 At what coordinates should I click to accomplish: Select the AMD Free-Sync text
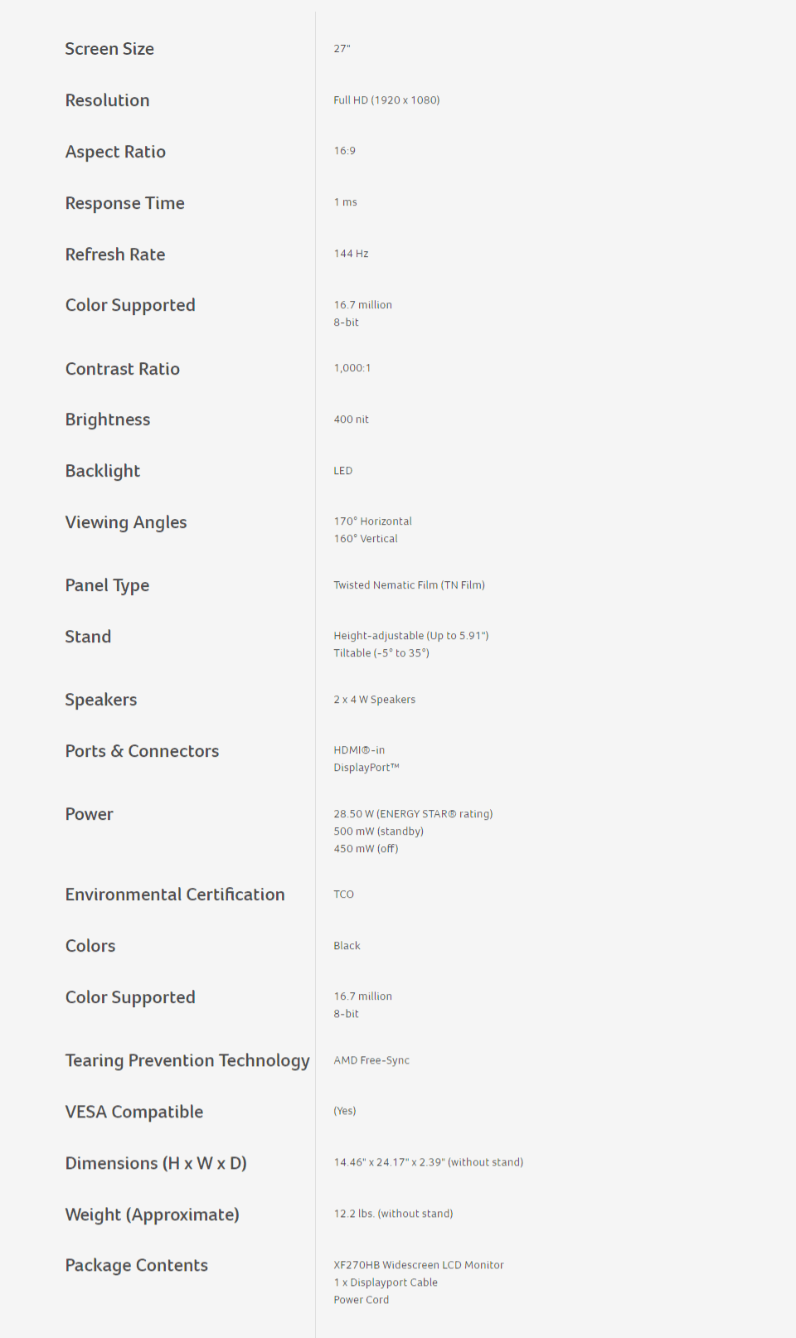[x=371, y=1060]
